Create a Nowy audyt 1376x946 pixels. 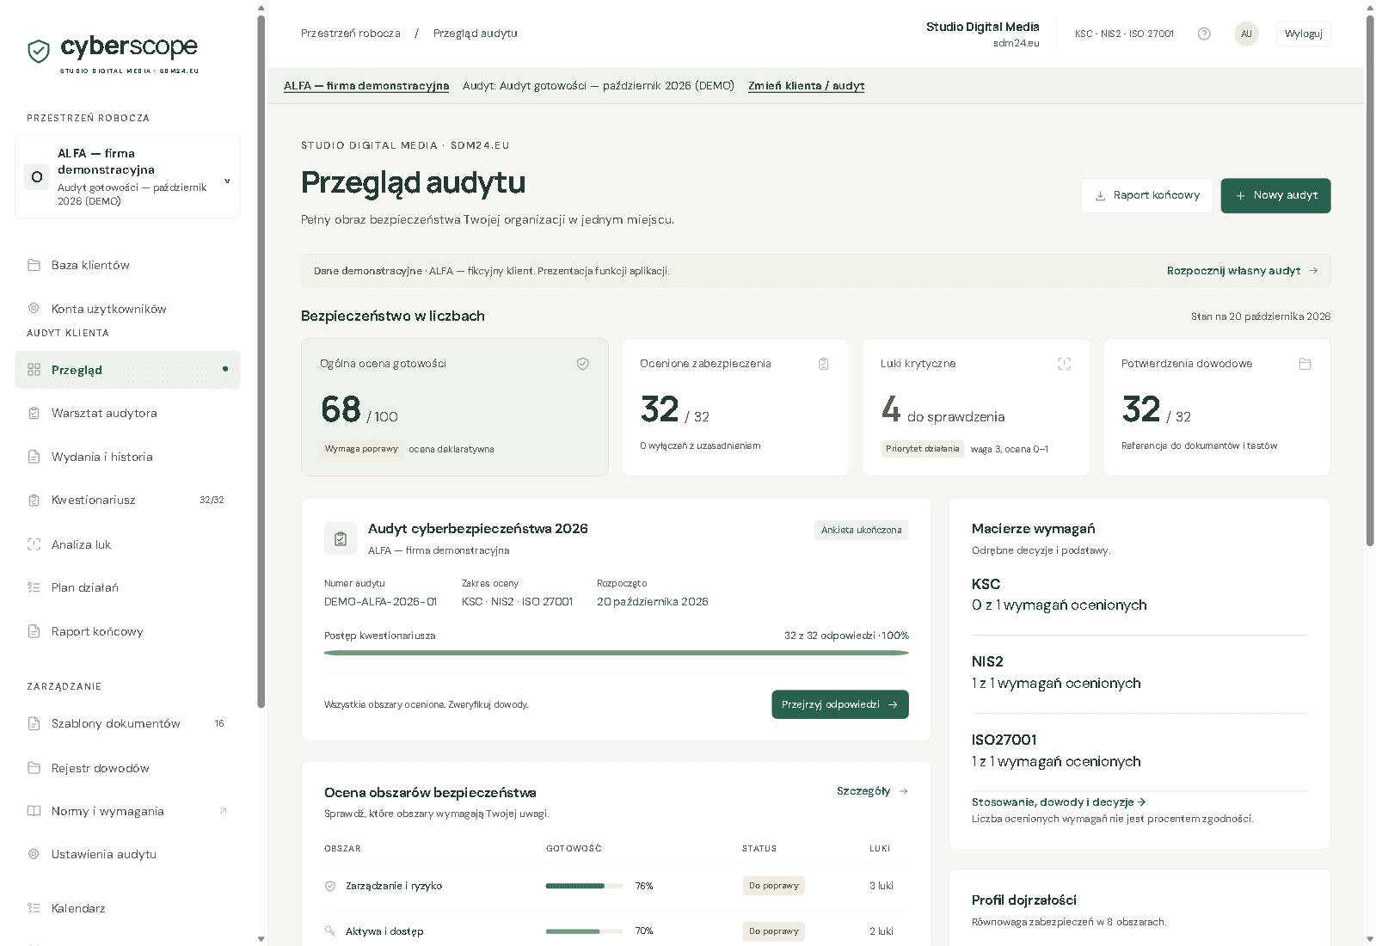1275,195
